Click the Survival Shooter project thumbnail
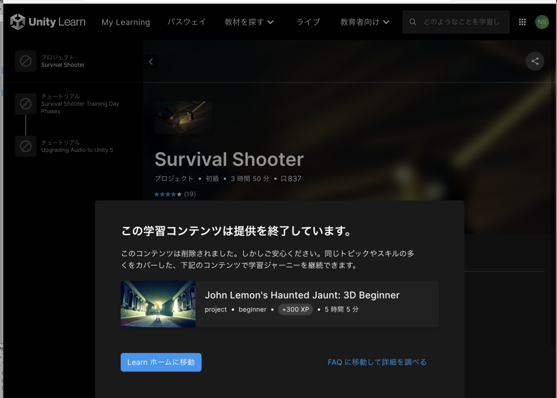This screenshot has height=398, width=557. (x=183, y=118)
